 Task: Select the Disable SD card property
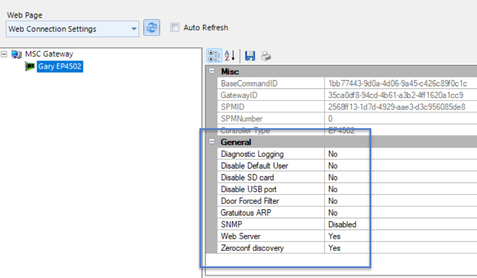[x=247, y=177]
